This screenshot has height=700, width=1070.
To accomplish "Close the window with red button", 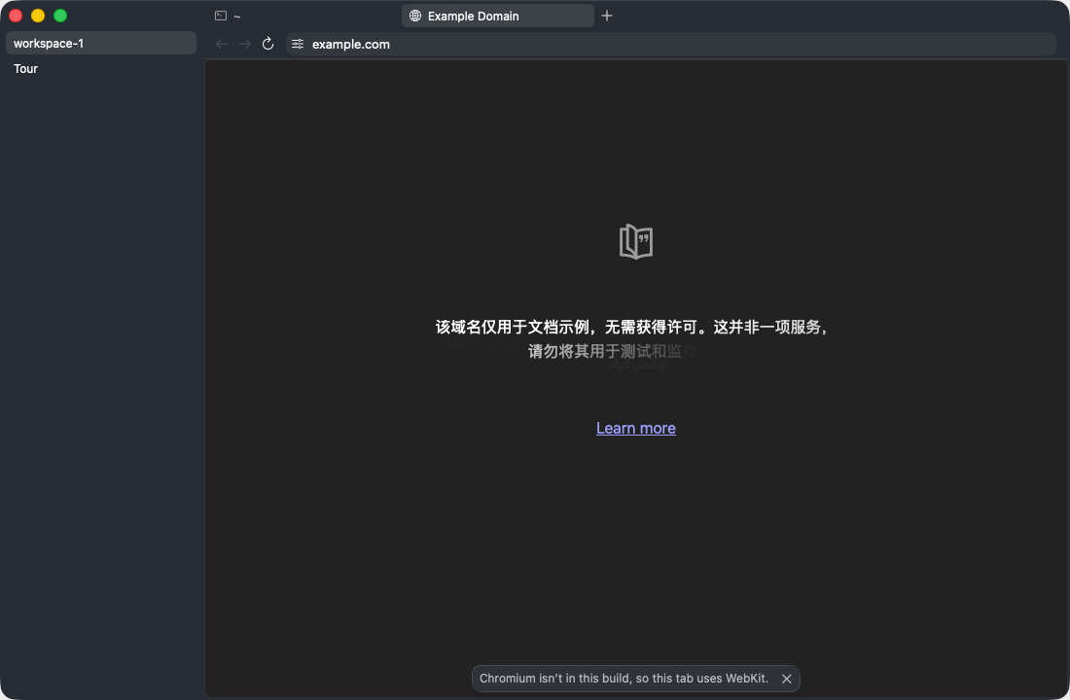I will pyautogui.click(x=16, y=16).
